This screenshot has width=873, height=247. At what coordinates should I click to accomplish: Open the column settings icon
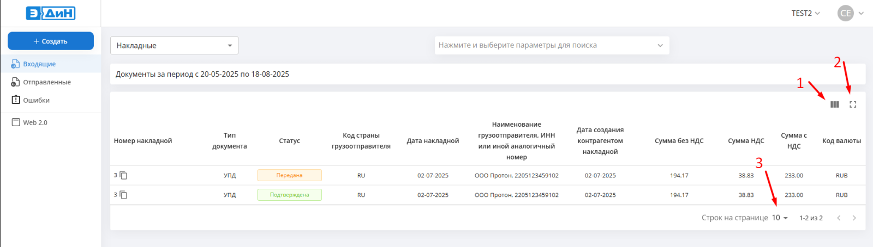(835, 104)
